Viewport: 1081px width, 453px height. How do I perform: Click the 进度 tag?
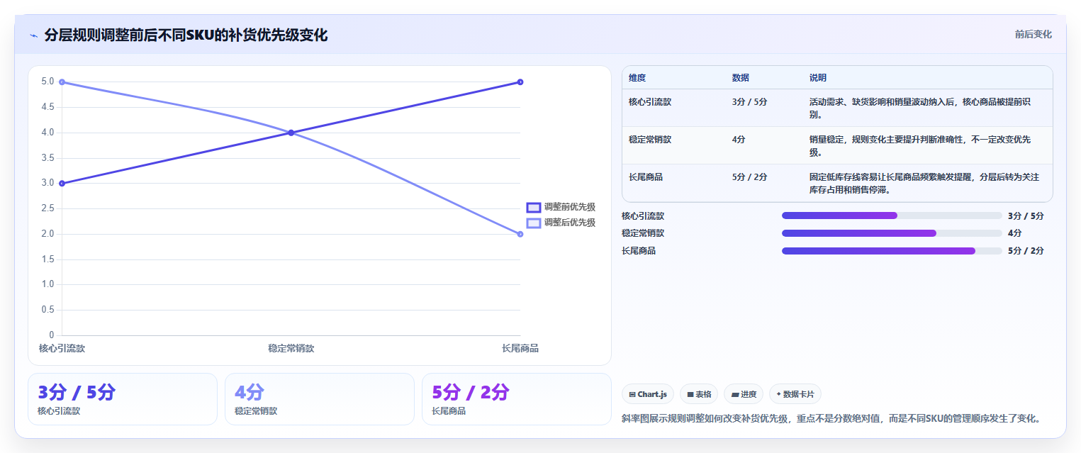point(744,394)
